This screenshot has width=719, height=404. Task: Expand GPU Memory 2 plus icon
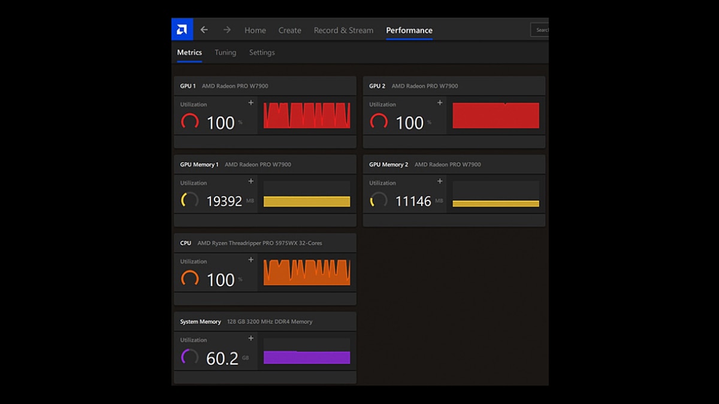click(x=440, y=181)
